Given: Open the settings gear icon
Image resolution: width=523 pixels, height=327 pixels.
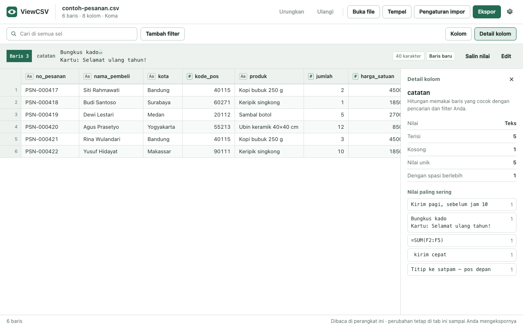Looking at the screenshot, I should 510,12.
